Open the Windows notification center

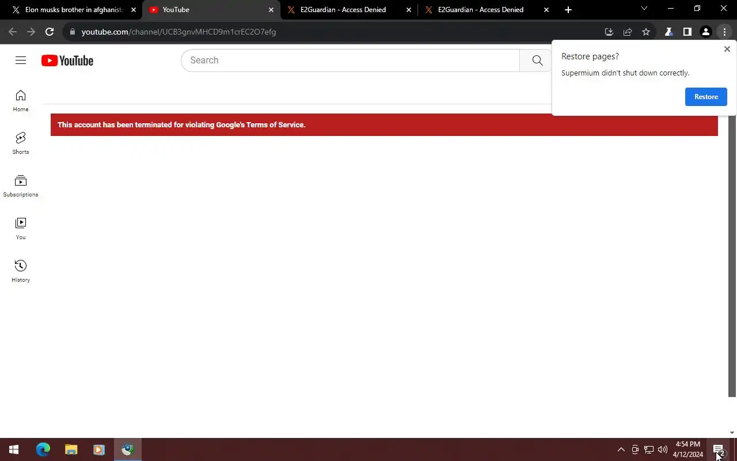click(x=719, y=449)
